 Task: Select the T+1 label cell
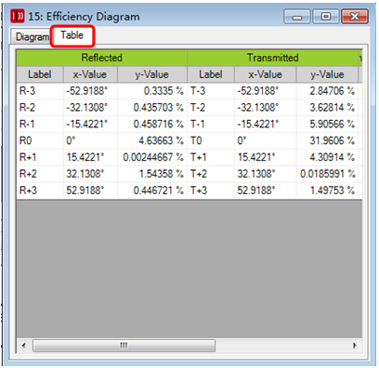pos(211,157)
